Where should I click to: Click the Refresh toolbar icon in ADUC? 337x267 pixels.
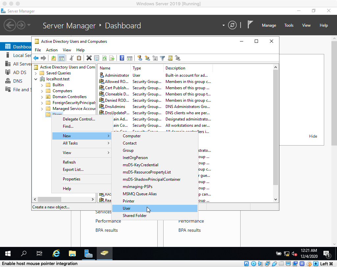[x=104, y=58]
